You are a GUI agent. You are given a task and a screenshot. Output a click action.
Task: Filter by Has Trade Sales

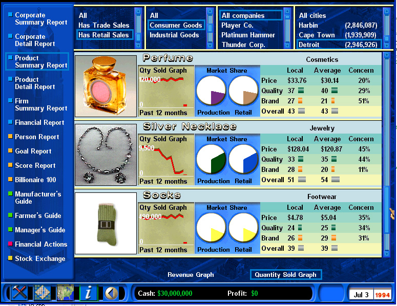coord(104,25)
